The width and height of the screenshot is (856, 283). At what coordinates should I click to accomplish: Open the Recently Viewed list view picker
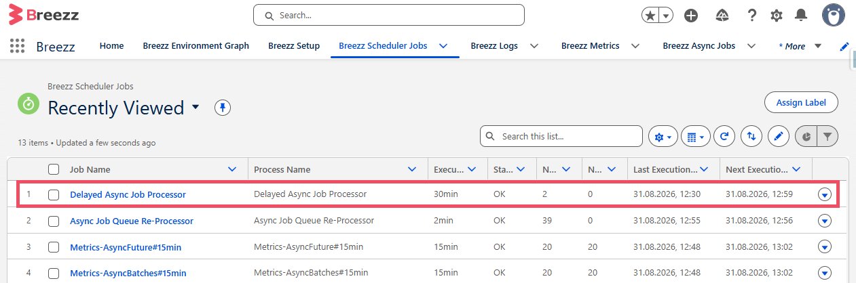coord(196,108)
